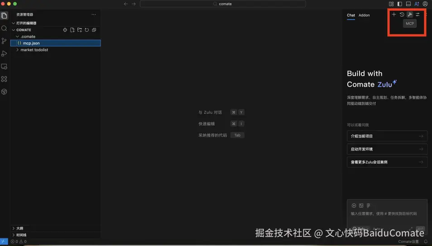432x246 pixels.
Task: Click the 启动开发环境 suggestion
Action: click(387, 149)
